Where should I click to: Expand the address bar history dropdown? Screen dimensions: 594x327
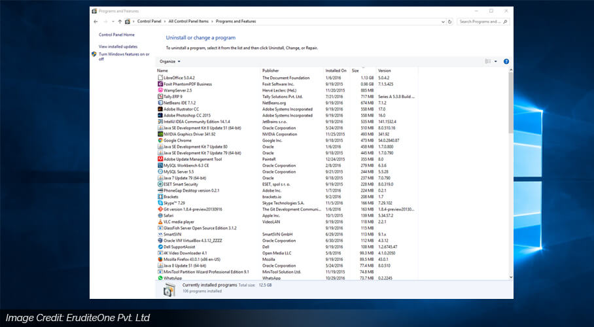[443, 22]
